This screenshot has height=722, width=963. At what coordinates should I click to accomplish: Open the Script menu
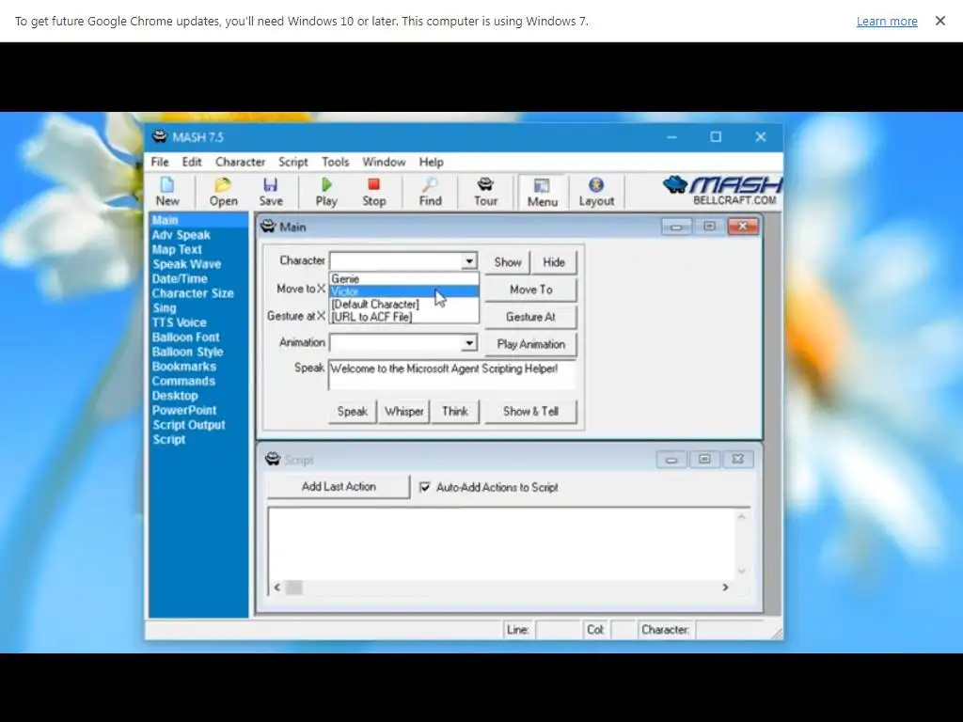[x=293, y=162]
